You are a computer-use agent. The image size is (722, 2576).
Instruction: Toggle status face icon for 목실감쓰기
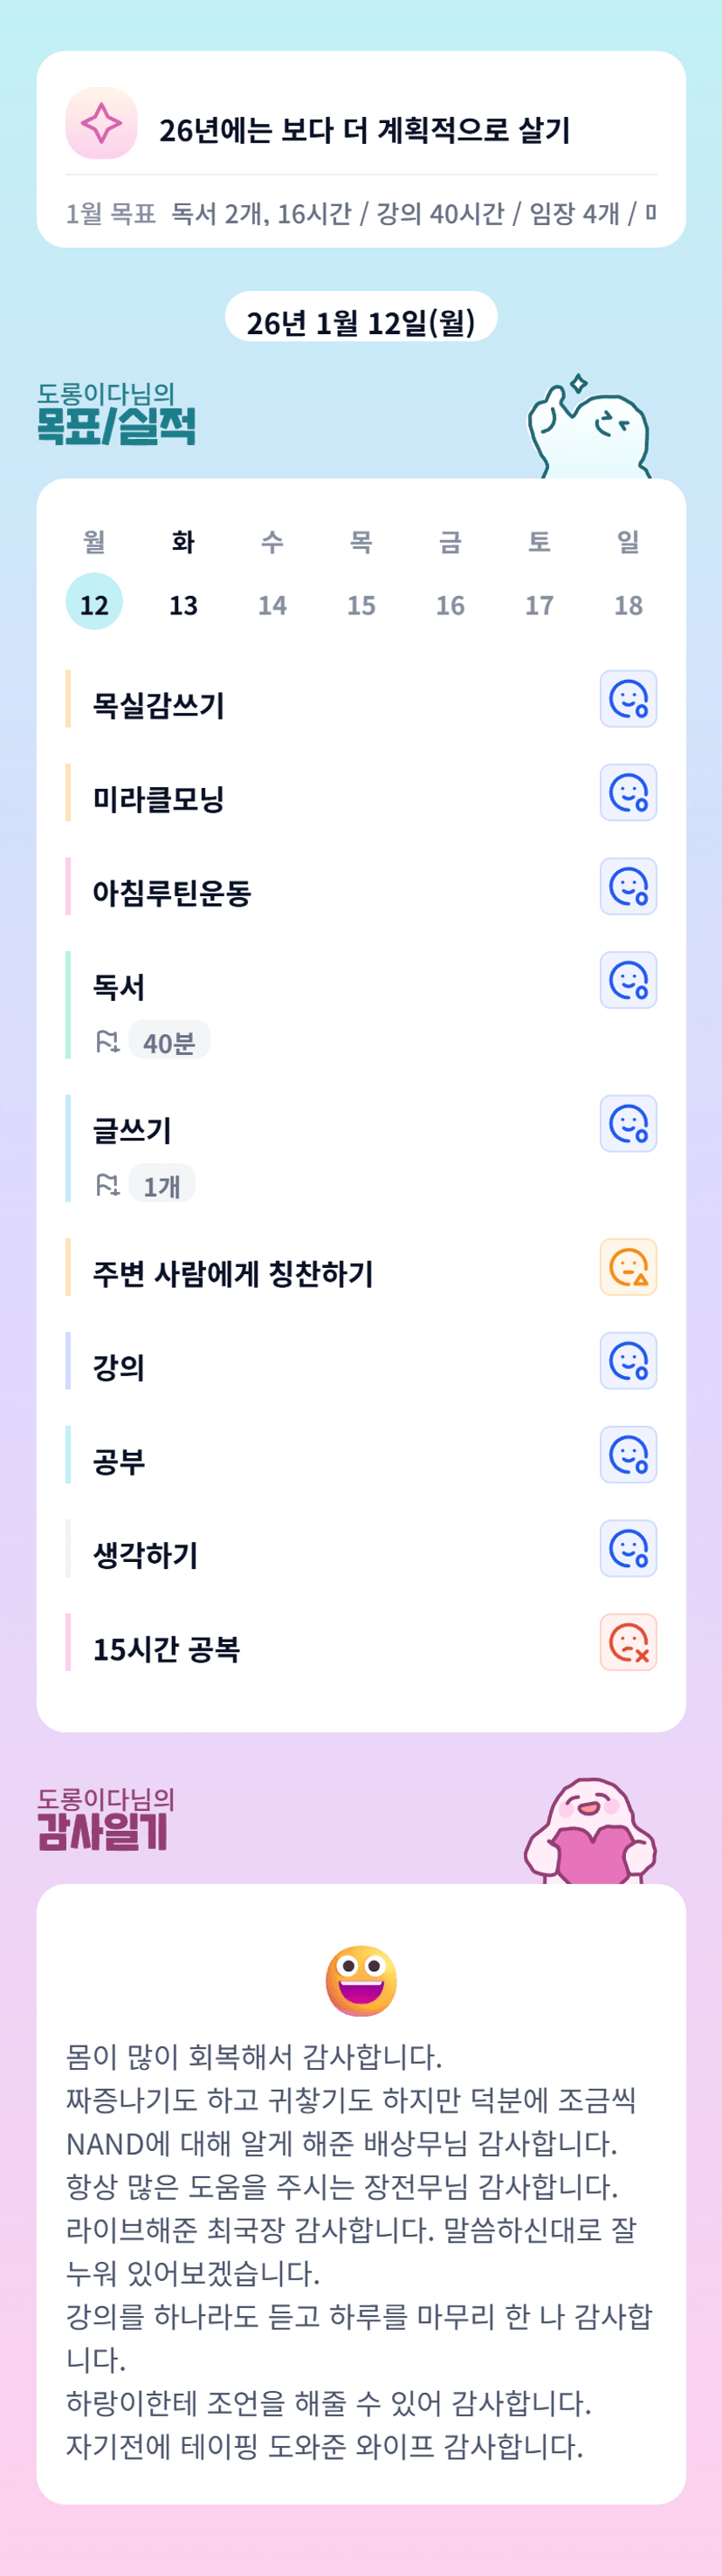tap(628, 698)
